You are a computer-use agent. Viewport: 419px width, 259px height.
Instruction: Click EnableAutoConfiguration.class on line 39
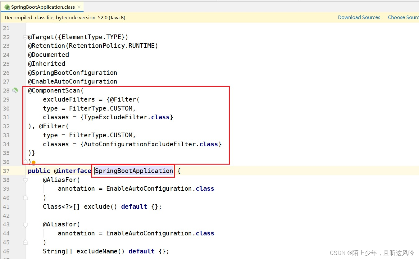[160, 189]
